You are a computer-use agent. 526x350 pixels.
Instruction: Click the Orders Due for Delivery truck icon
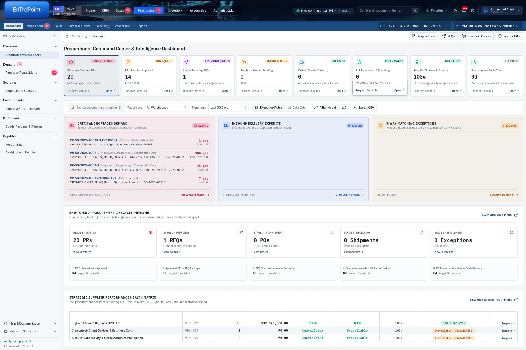(302, 62)
